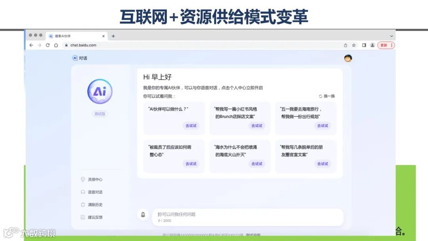Click the share icon in the address bar
Image resolution: width=428 pixels, height=241 pixels.
pos(346,45)
